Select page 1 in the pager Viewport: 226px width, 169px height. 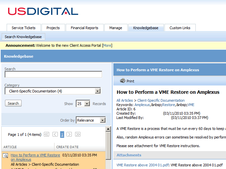point(62,135)
